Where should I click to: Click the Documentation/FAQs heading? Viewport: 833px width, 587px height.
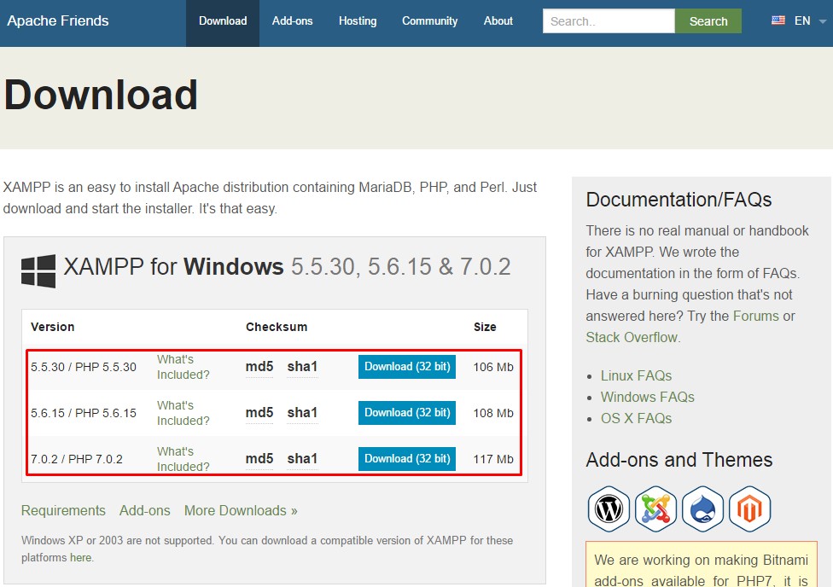[679, 200]
